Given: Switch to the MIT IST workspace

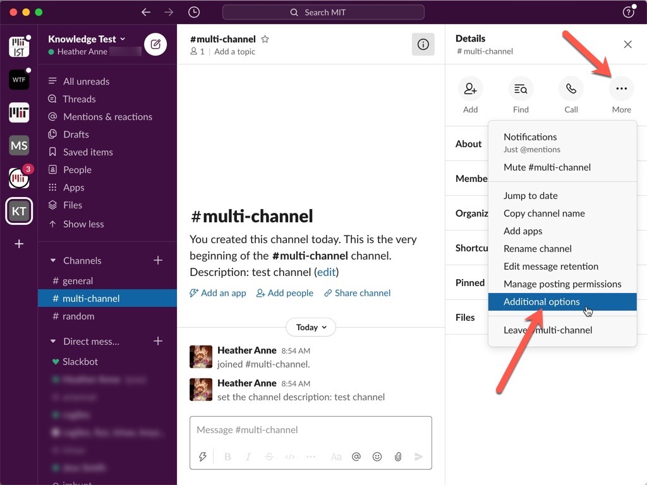Looking at the screenshot, I should (19, 47).
